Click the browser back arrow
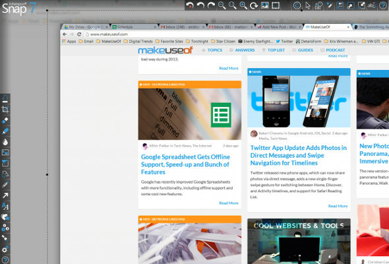Image resolution: width=389 pixels, height=264 pixels. 65,34
